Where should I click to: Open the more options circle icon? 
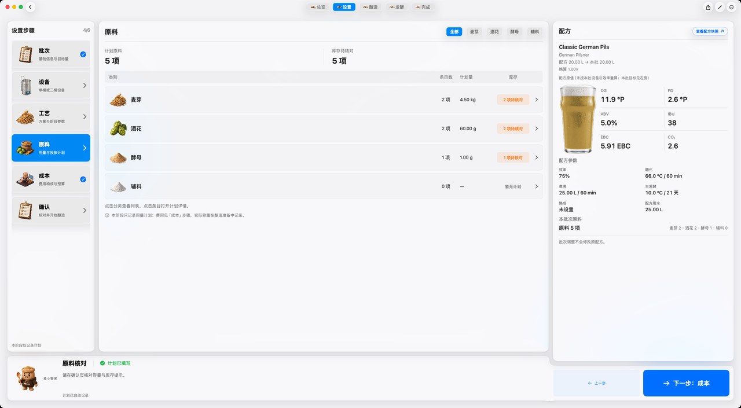coord(731,7)
